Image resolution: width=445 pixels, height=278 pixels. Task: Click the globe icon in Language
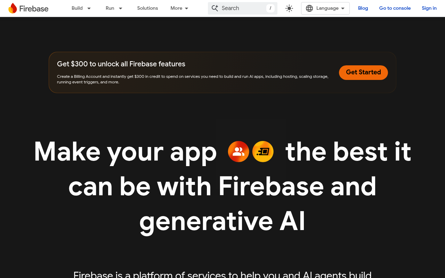[x=309, y=8]
